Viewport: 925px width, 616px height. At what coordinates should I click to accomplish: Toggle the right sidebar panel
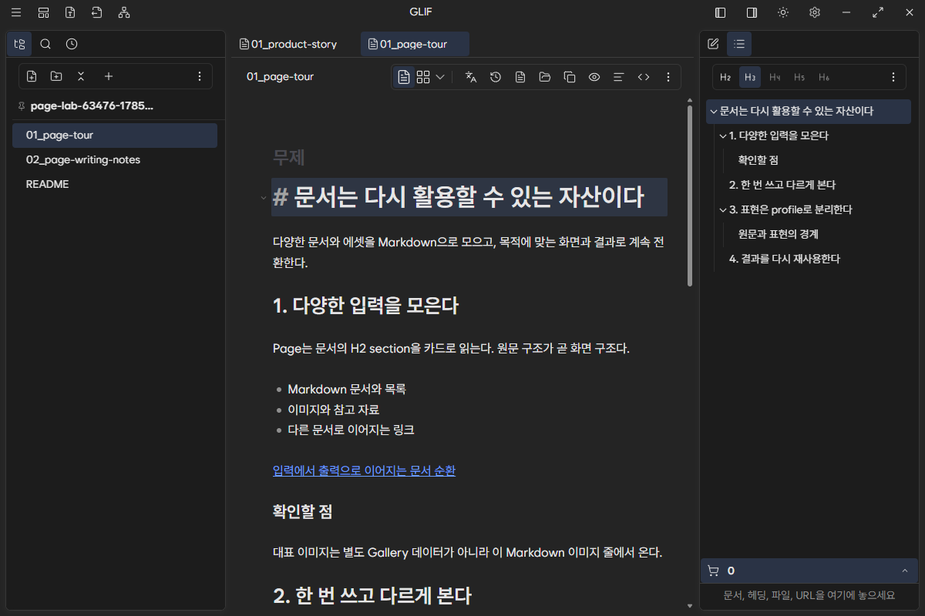click(752, 12)
